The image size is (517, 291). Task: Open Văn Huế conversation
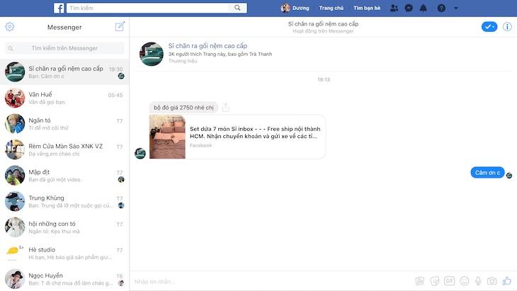[64, 98]
